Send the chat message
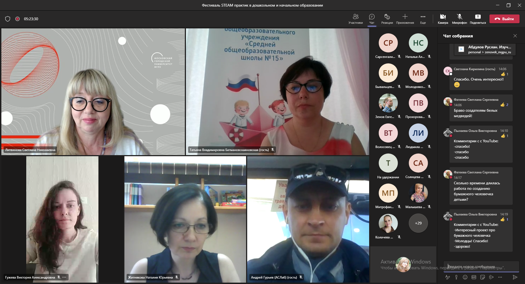Screen dimensions: 525x284 coord(515,277)
